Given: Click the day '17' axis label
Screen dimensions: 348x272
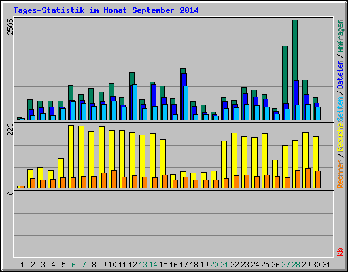Looking at the screenshot, I should (x=184, y=265).
